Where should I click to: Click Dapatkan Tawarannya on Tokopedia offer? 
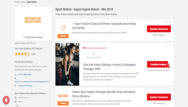click(x=159, y=29)
